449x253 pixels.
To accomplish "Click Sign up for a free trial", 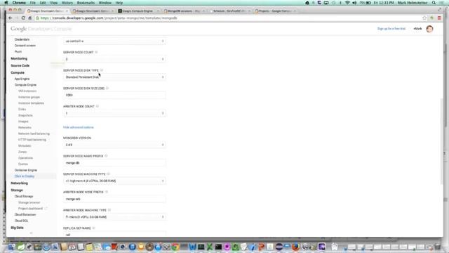I will (x=391, y=29).
